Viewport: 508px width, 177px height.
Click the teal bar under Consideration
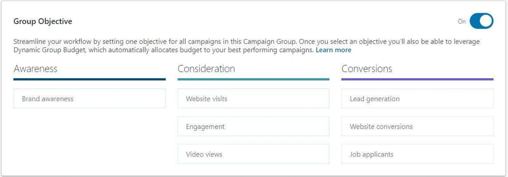[253, 79]
